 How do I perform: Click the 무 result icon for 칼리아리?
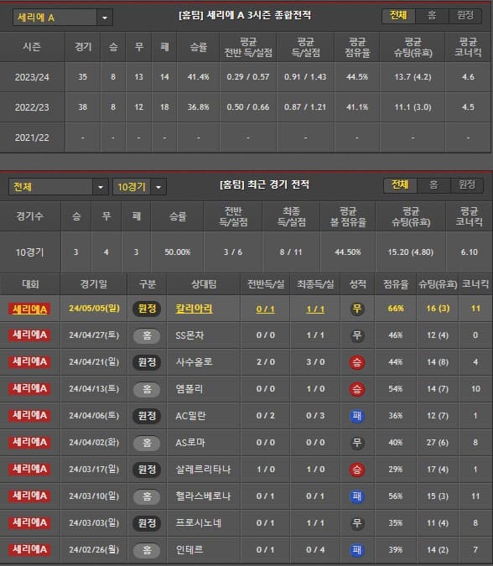357,309
